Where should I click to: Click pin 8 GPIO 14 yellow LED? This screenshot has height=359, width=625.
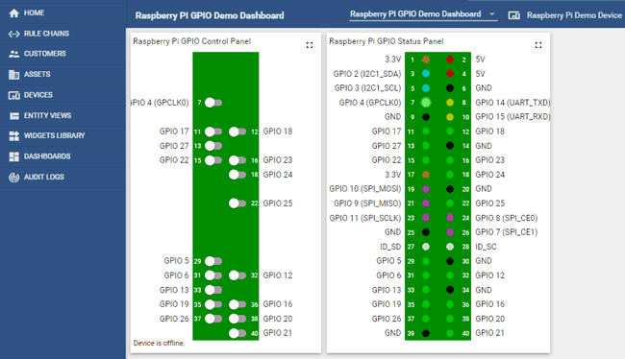point(450,103)
